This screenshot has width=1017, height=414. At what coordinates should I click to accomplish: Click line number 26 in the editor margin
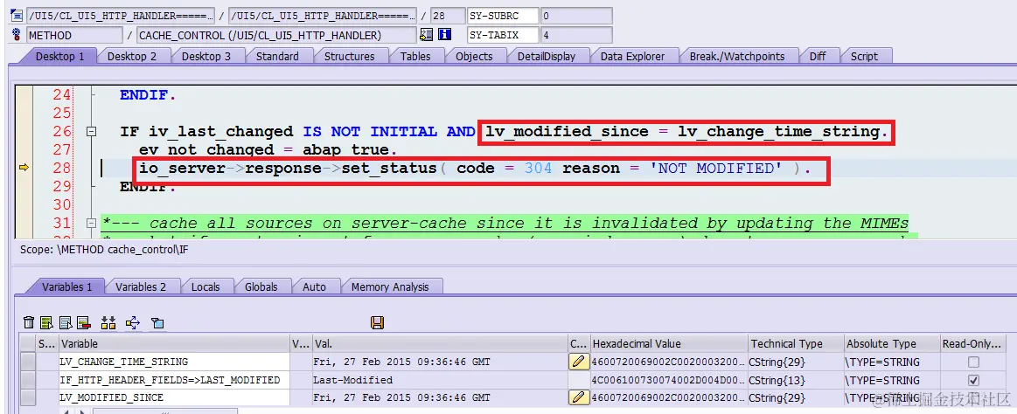click(x=62, y=132)
